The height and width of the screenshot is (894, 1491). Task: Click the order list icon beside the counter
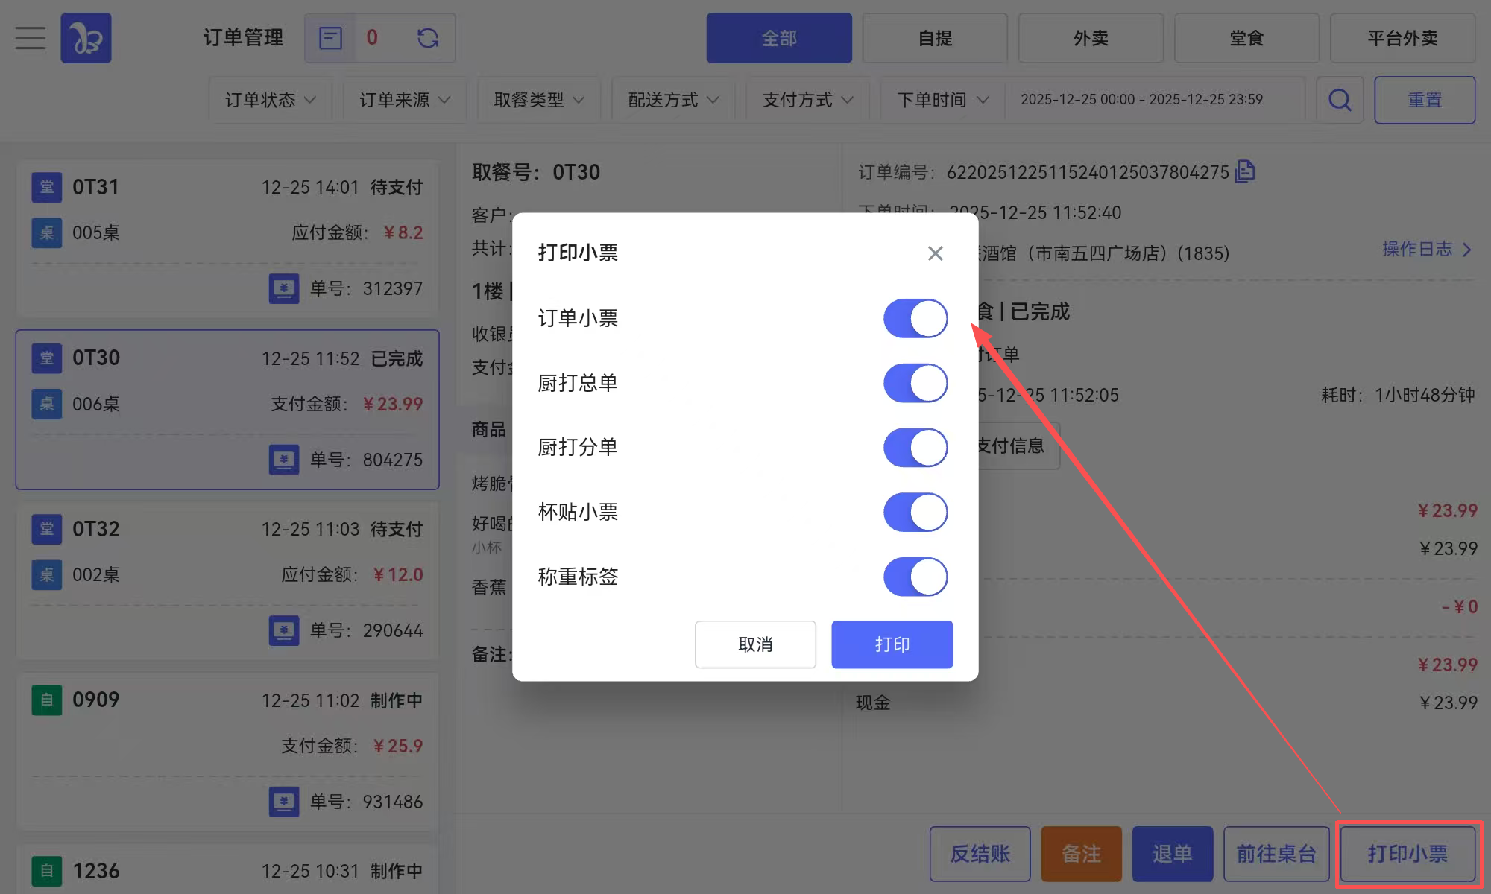click(x=330, y=38)
